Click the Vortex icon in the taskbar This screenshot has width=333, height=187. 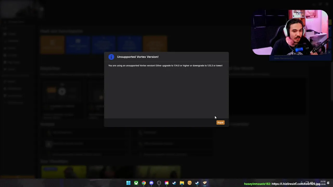205,183
